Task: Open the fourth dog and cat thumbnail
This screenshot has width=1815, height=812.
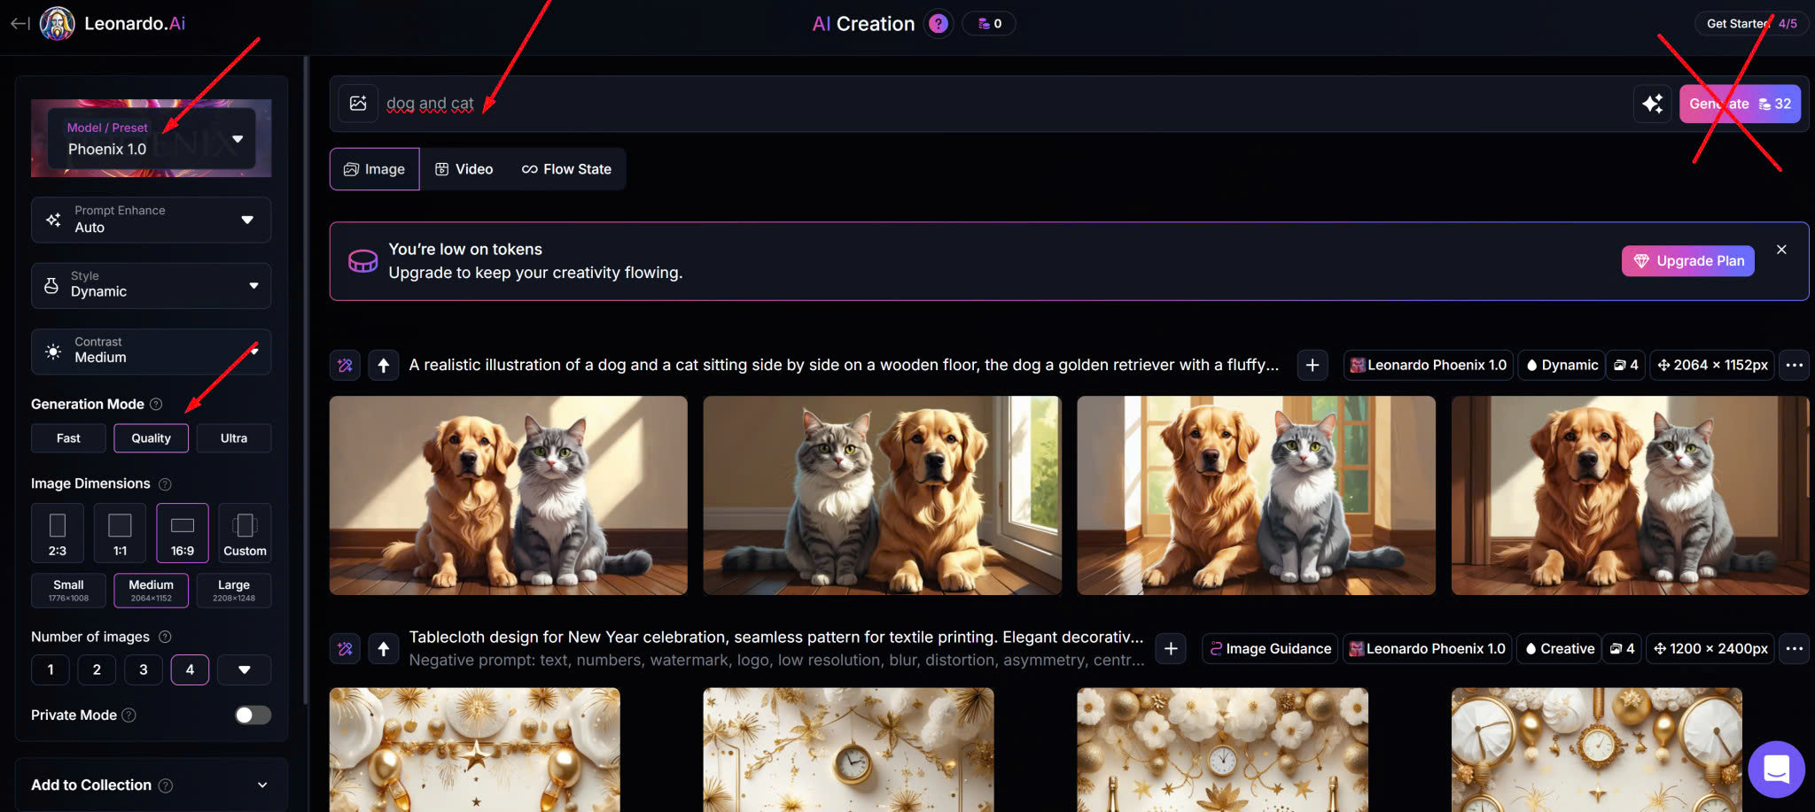Action: [1630, 496]
